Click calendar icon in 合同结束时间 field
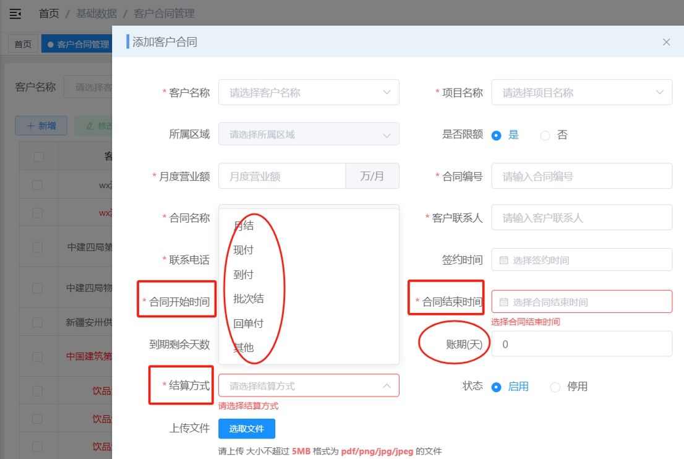This screenshot has width=684, height=459. point(503,302)
